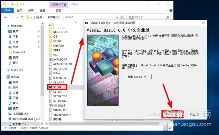Image resolution: width=219 pixels, height=135 pixels.
Task: Select the ACMBOOT application file
Action: pyautogui.click(x=60, y=59)
